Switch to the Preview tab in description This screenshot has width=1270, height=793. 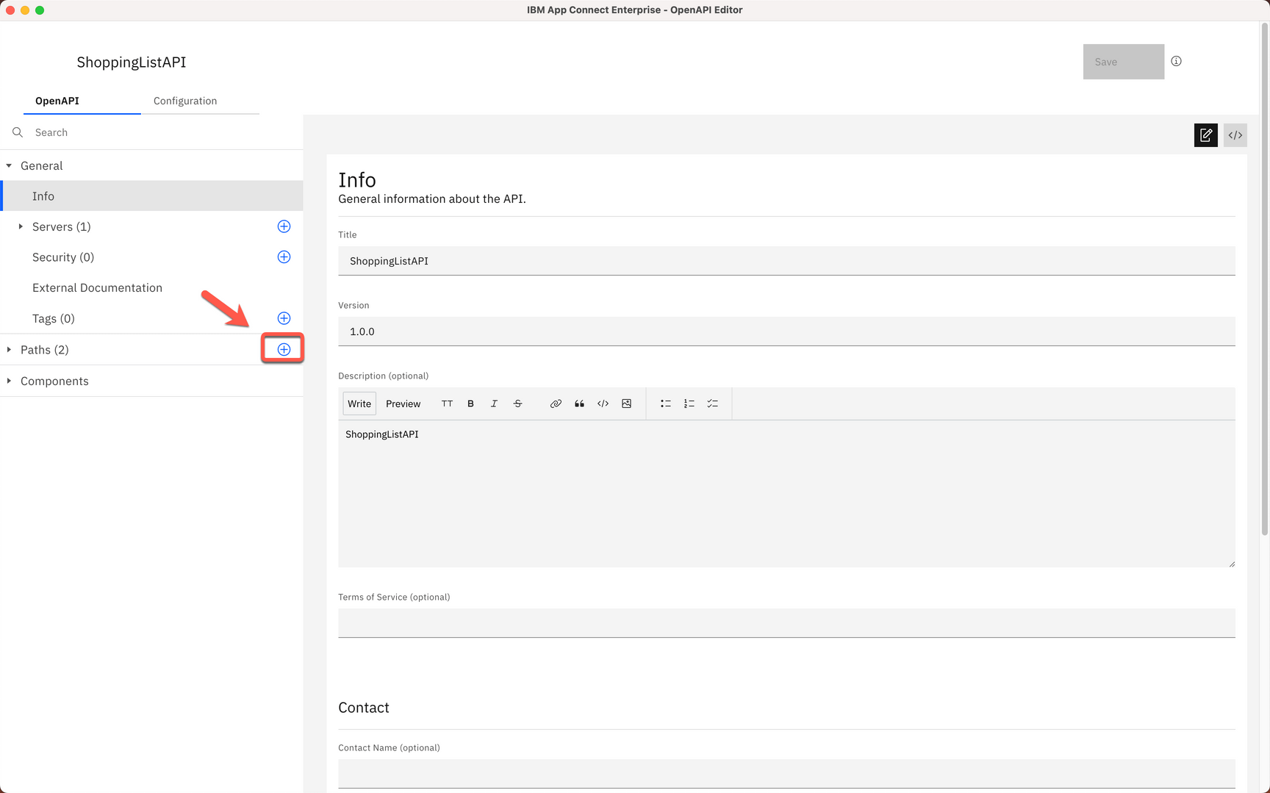403,403
